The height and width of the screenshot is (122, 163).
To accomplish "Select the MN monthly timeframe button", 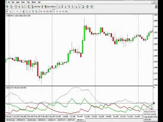I will click(x=67, y=12).
